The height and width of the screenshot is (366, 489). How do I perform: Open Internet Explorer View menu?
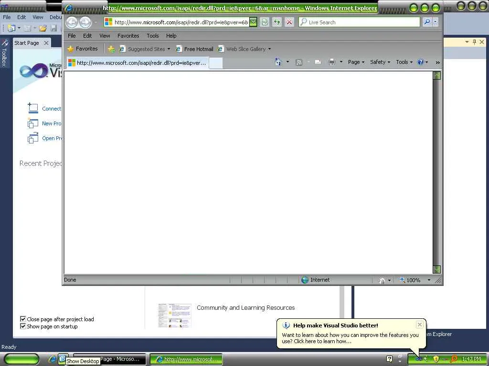click(x=105, y=36)
